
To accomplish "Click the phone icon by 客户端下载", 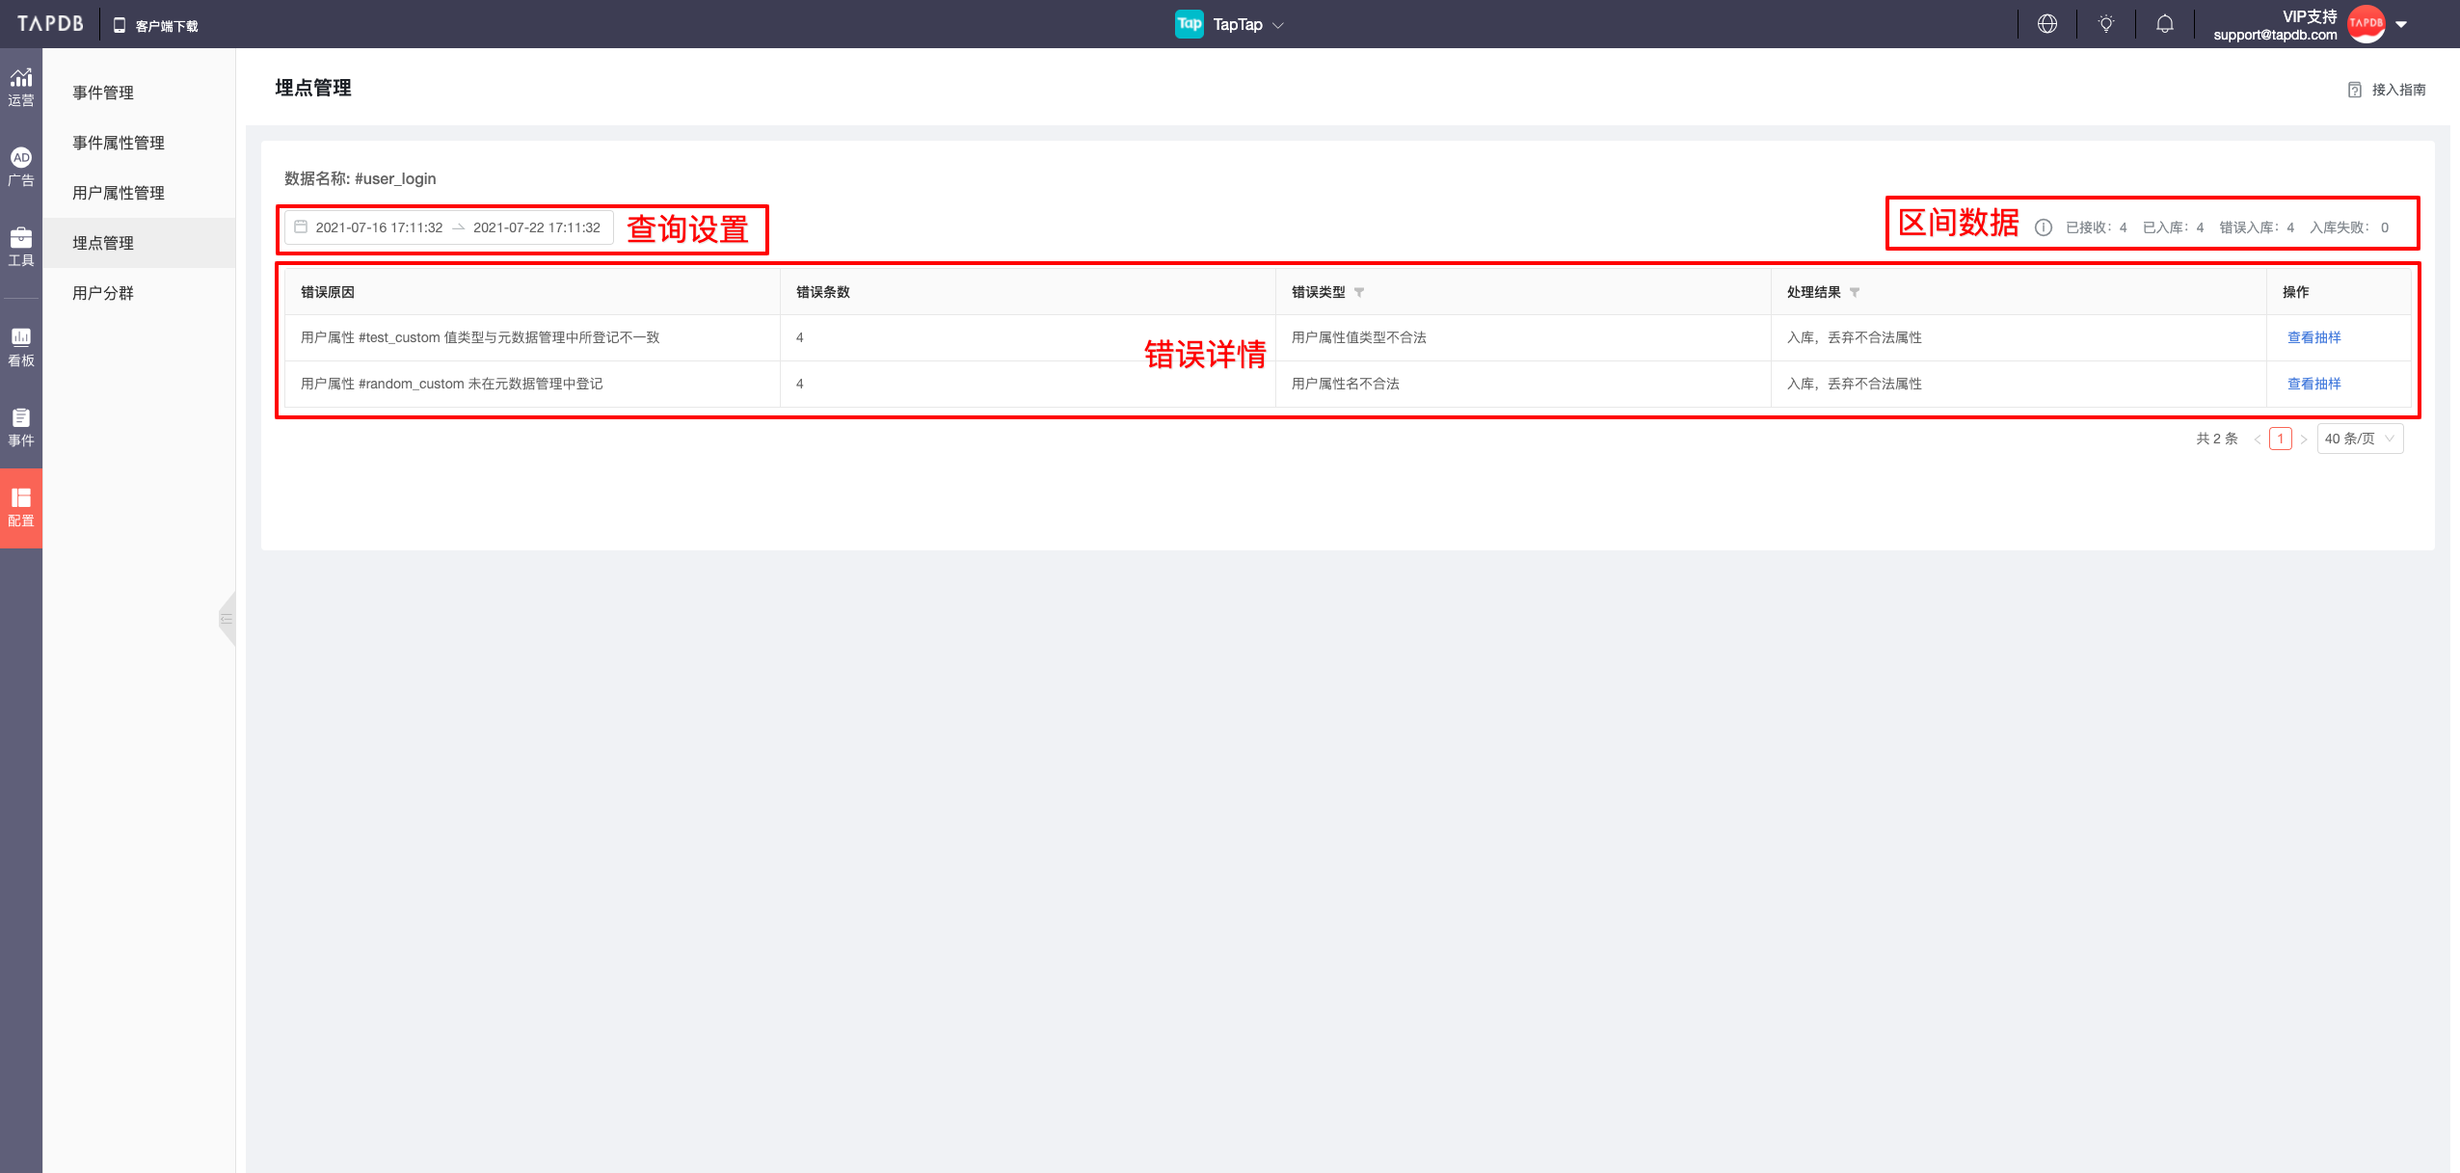I will click(120, 25).
